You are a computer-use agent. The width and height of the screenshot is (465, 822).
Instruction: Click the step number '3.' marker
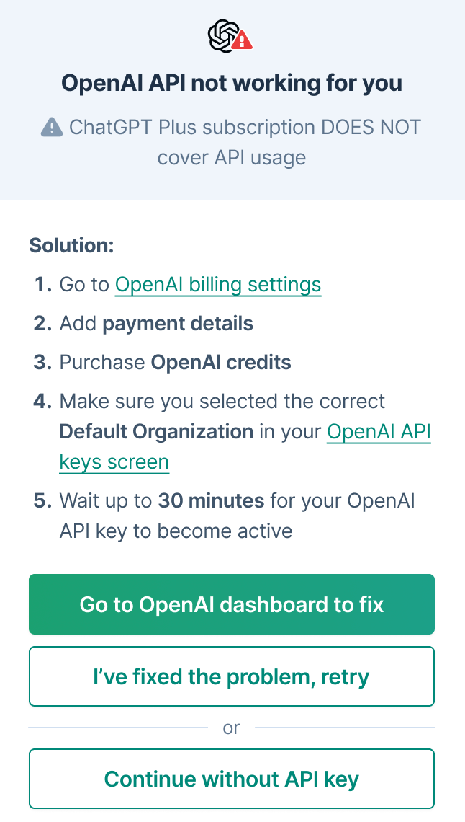pos(43,362)
